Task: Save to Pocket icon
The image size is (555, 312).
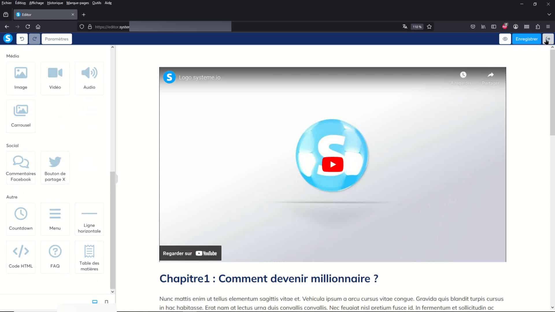Action: pos(473,27)
